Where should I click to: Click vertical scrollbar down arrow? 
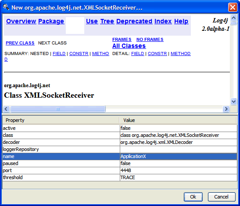click(x=233, y=102)
